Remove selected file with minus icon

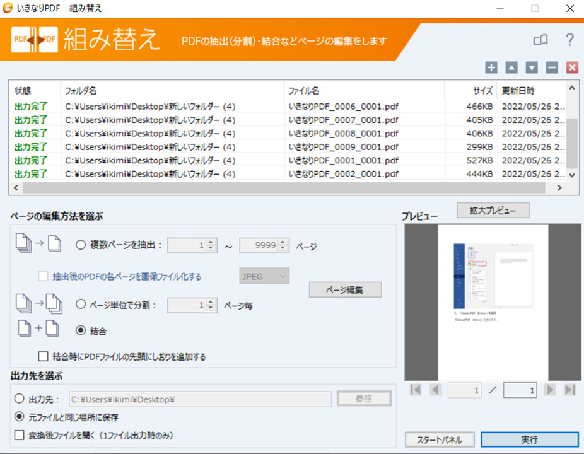[552, 67]
